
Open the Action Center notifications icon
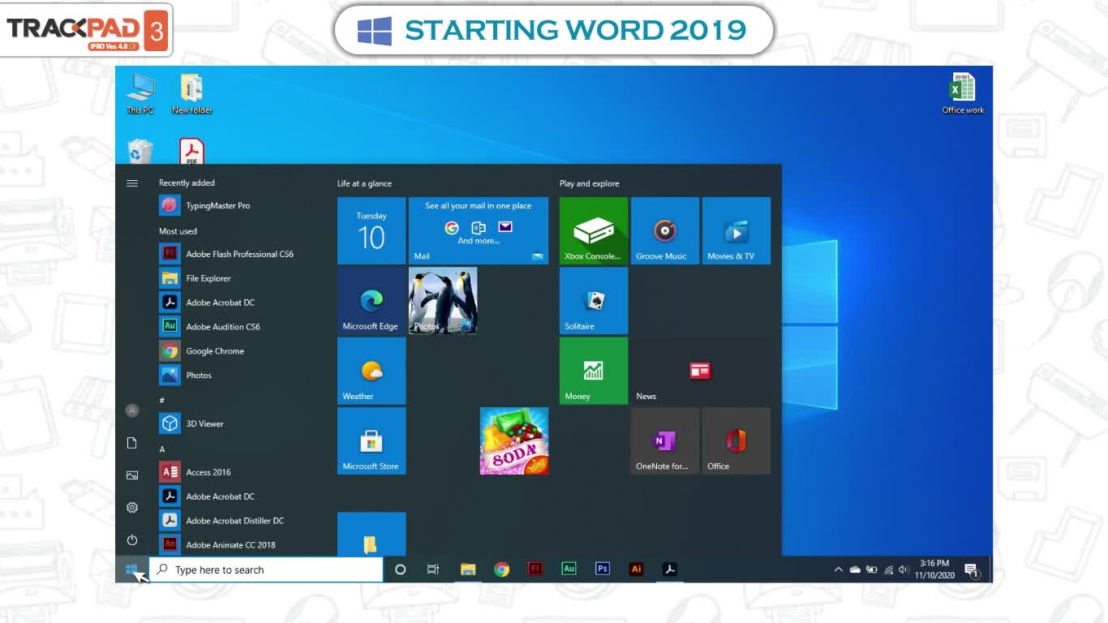pos(972,570)
